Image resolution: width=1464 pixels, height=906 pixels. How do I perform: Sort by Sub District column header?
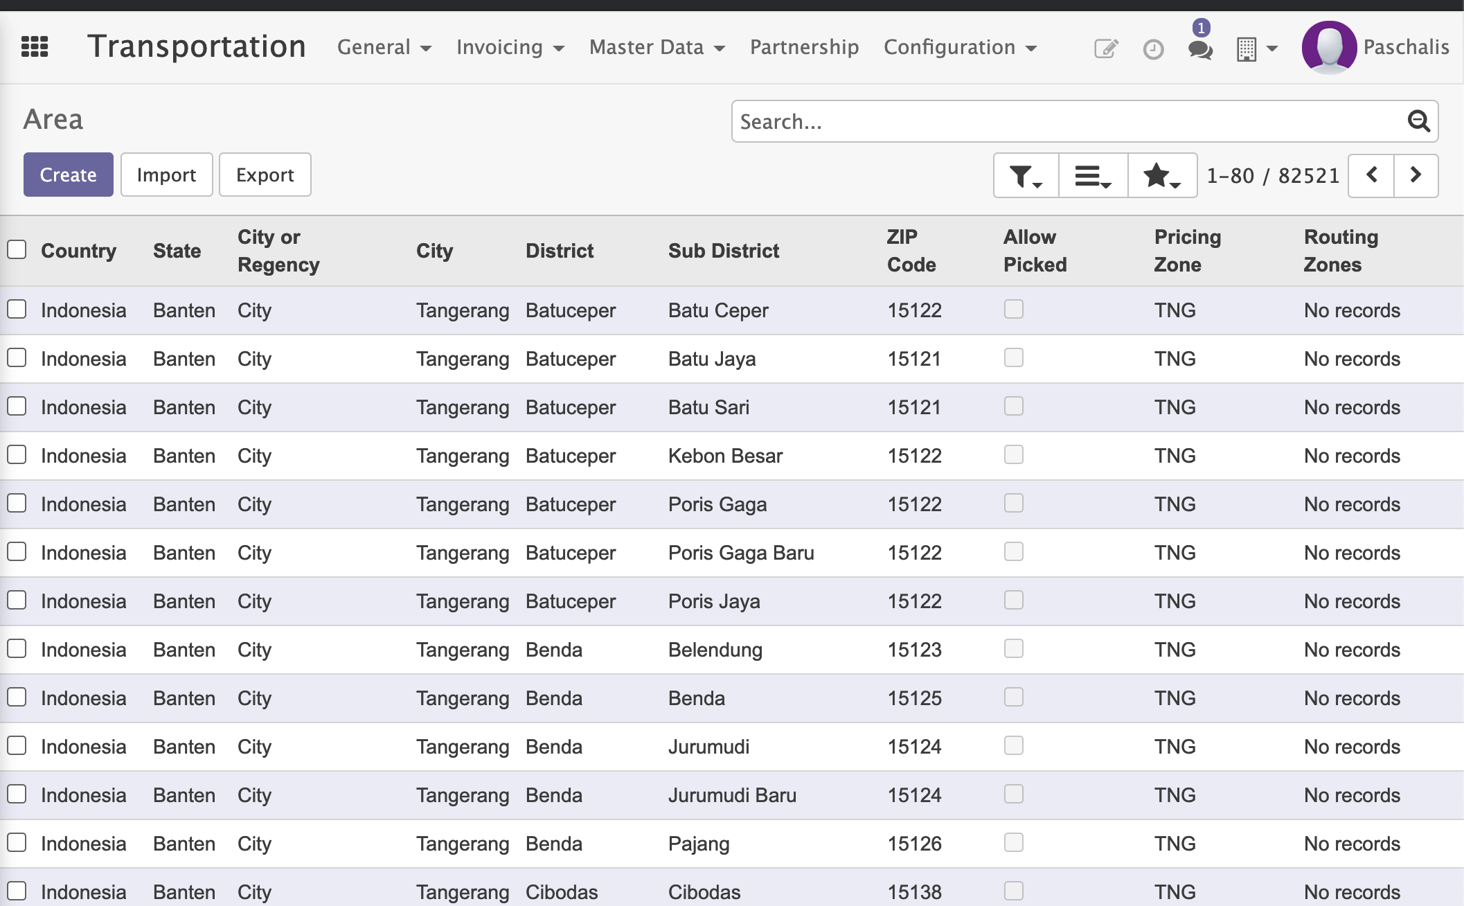point(724,251)
